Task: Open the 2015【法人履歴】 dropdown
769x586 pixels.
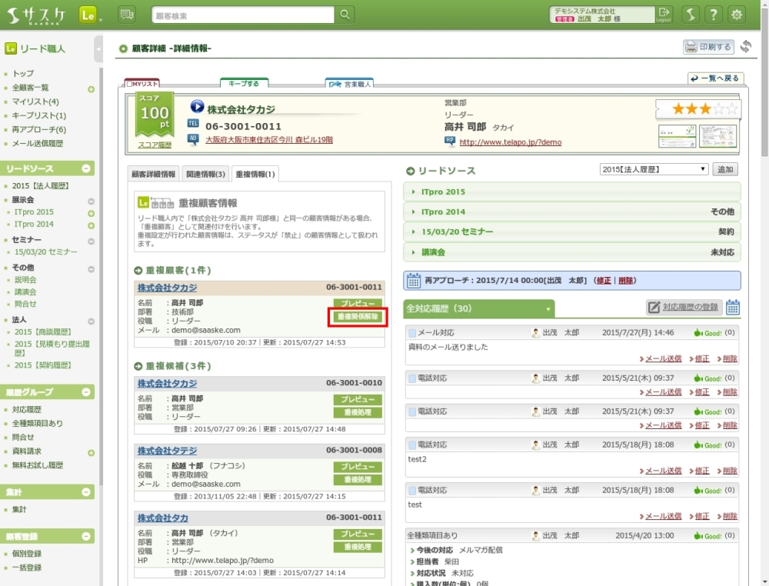Action: coord(654,169)
